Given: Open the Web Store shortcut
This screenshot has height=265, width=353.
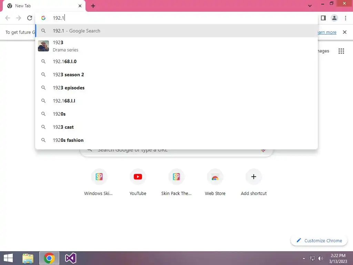Looking at the screenshot, I should point(215,183).
